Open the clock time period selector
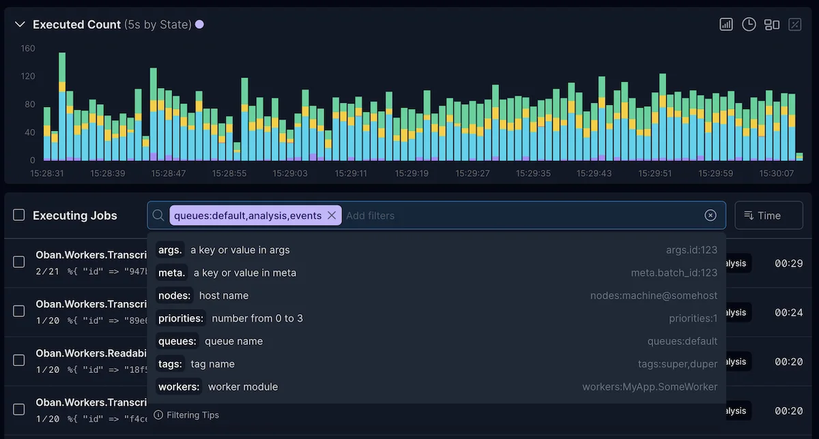 (x=749, y=24)
